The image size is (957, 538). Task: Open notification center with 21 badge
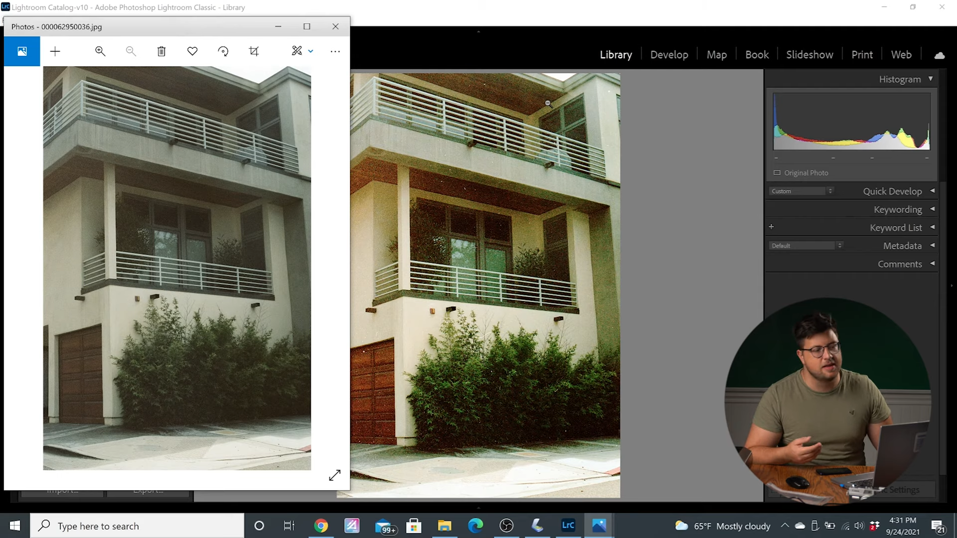click(939, 526)
